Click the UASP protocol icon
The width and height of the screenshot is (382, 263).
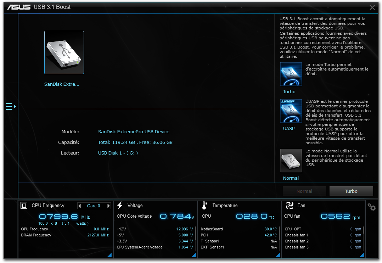[x=291, y=111]
